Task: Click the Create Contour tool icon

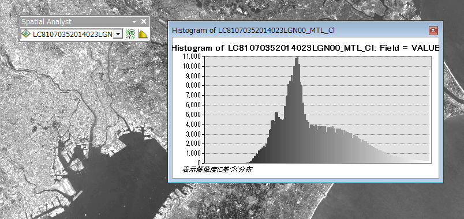Action: 130,34
